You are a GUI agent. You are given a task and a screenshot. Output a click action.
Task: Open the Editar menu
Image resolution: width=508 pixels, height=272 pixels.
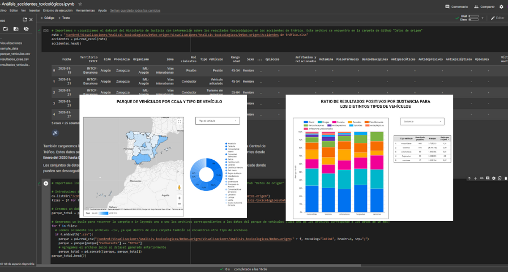[14, 11]
